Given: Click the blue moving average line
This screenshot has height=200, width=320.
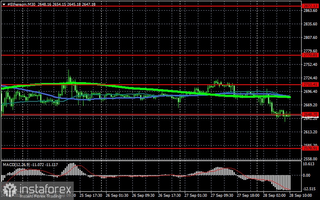Looking at the screenshot, I should click(123, 97).
